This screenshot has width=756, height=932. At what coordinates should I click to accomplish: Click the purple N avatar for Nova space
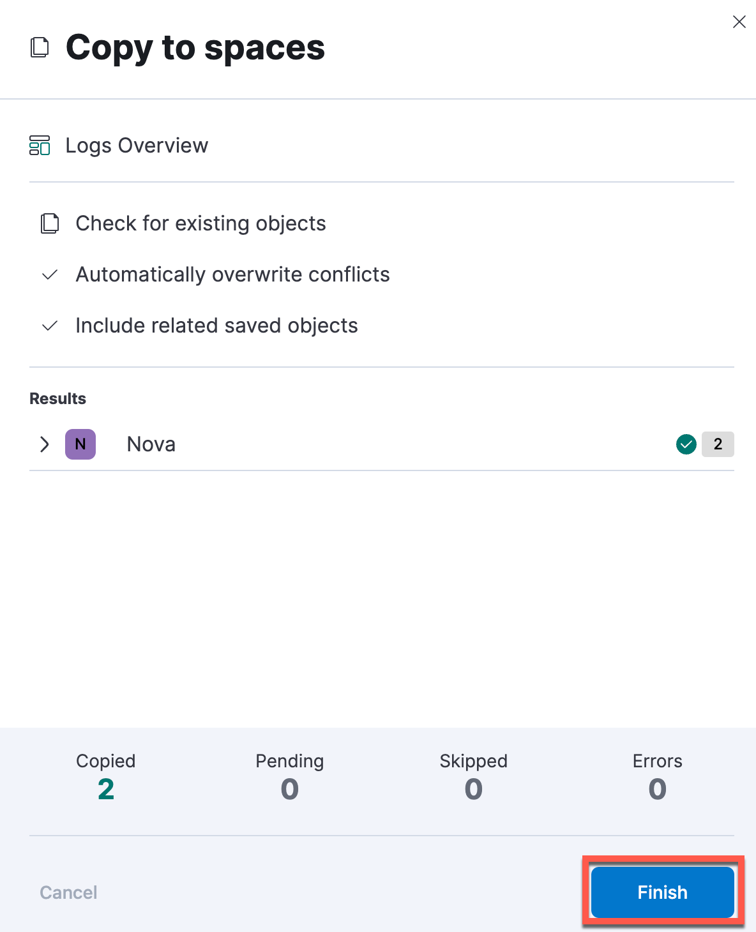(80, 444)
